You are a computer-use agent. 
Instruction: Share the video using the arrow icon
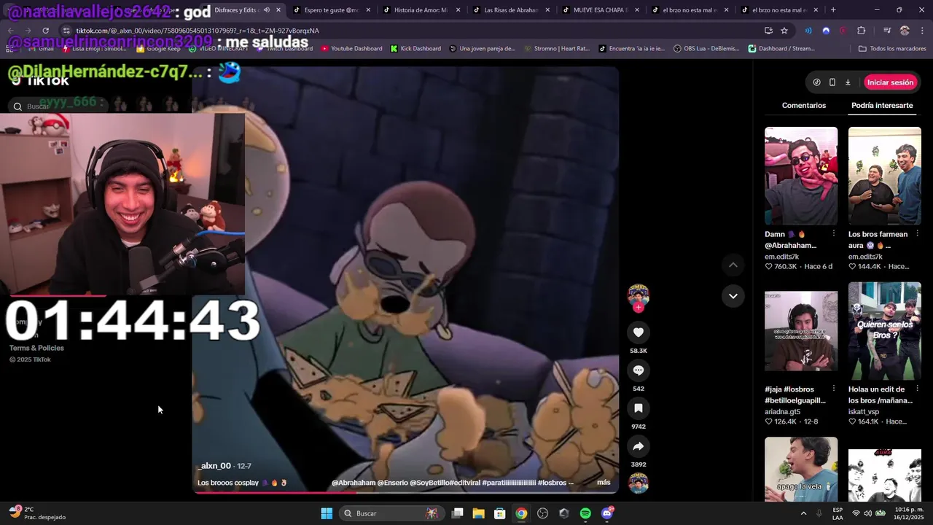pos(638,446)
